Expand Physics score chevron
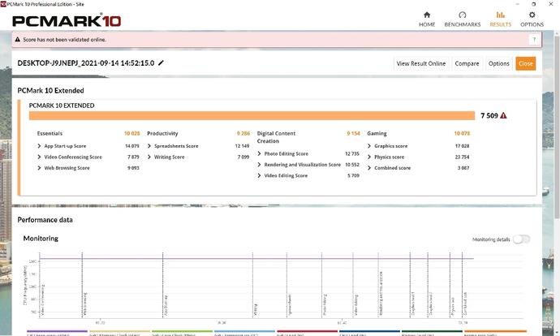Screen dimensions: 560x336 pyautogui.click(x=369, y=157)
